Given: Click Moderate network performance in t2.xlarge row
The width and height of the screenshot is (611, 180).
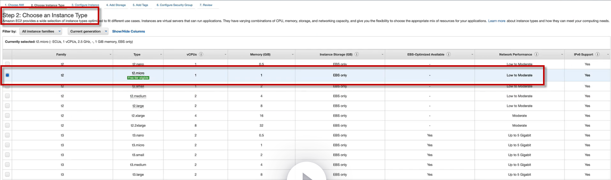Looking at the screenshot, I should coord(519,116).
